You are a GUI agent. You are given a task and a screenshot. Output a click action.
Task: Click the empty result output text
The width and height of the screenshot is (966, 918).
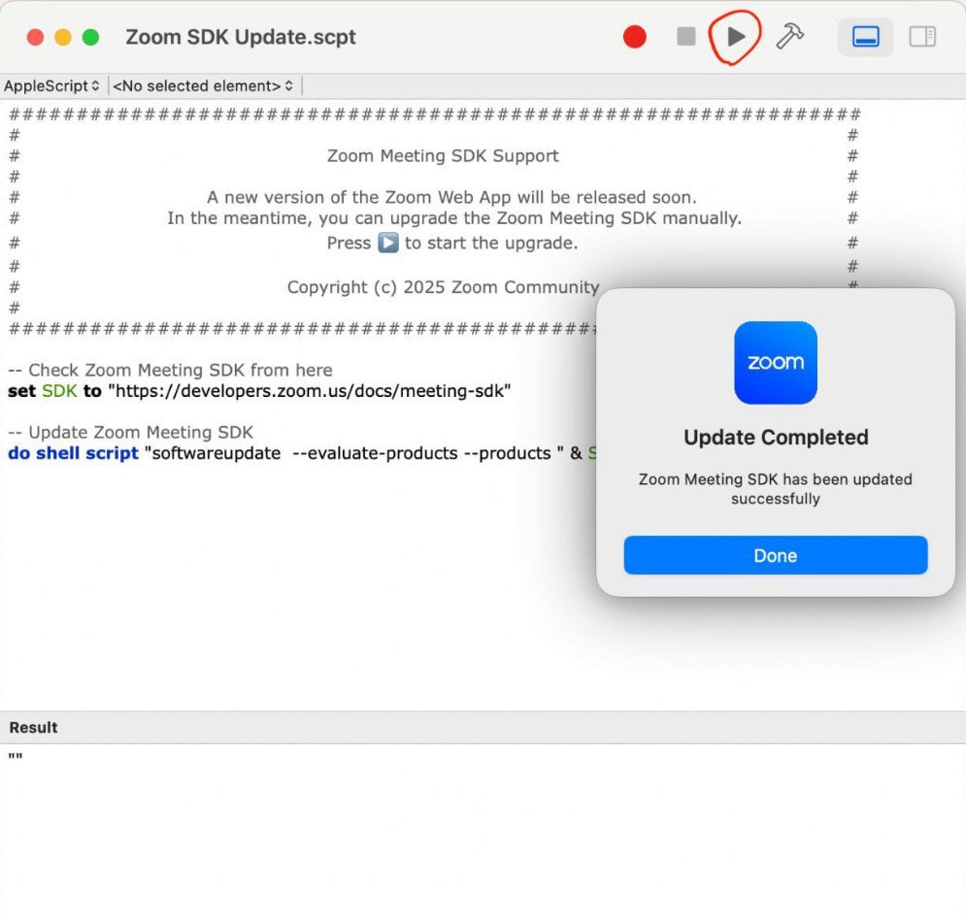click(x=16, y=757)
